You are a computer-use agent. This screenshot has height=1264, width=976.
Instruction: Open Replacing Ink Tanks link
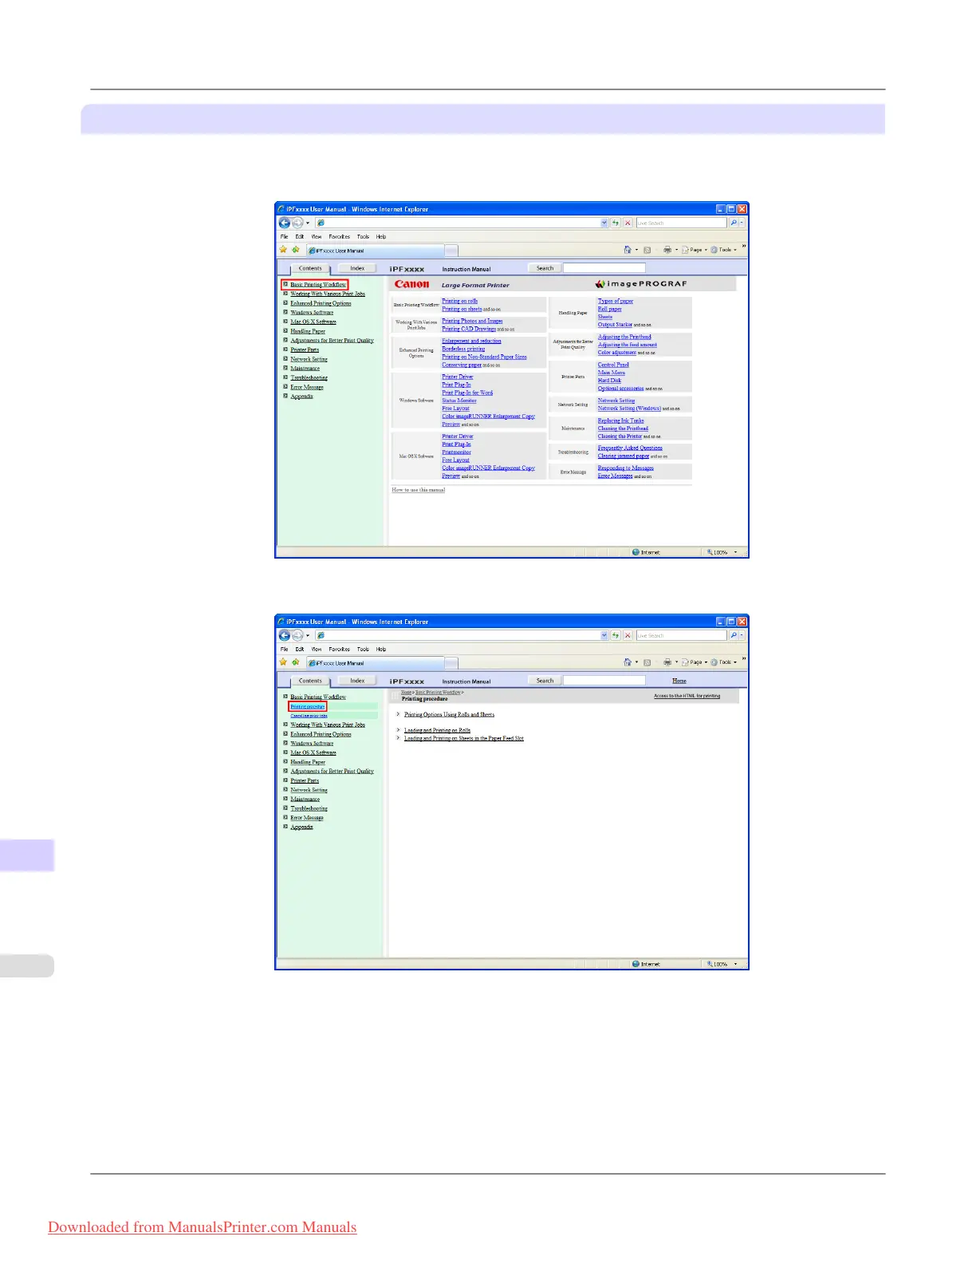click(x=620, y=421)
